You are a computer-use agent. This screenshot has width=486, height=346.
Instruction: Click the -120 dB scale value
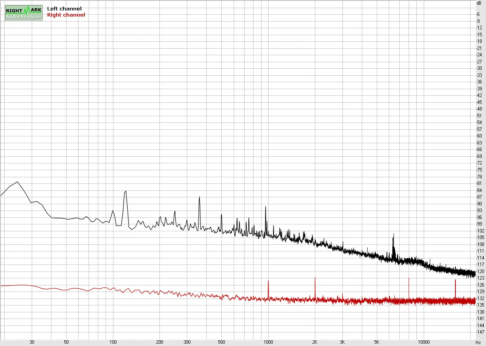[x=480, y=271]
